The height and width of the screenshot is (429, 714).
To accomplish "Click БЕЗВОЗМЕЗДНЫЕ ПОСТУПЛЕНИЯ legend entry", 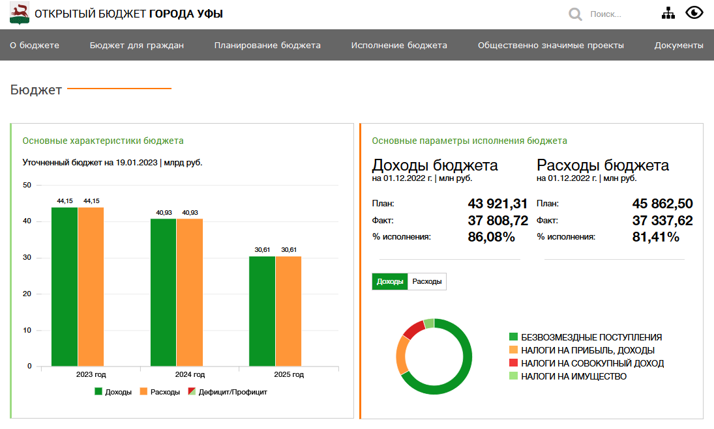I will [585, 337].
